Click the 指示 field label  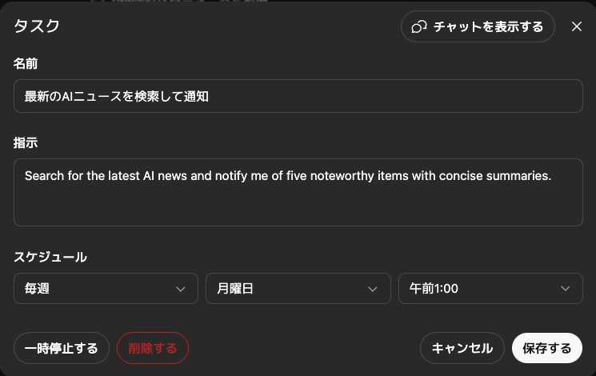[x=26, y=143]
